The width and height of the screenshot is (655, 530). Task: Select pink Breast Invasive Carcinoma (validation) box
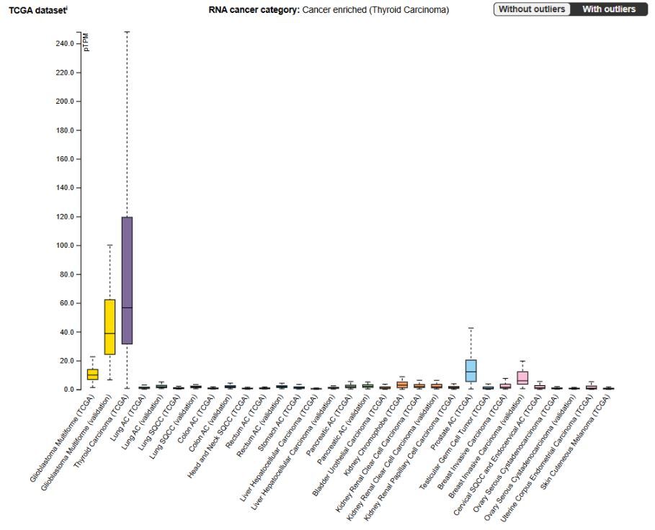click(522, 377)
